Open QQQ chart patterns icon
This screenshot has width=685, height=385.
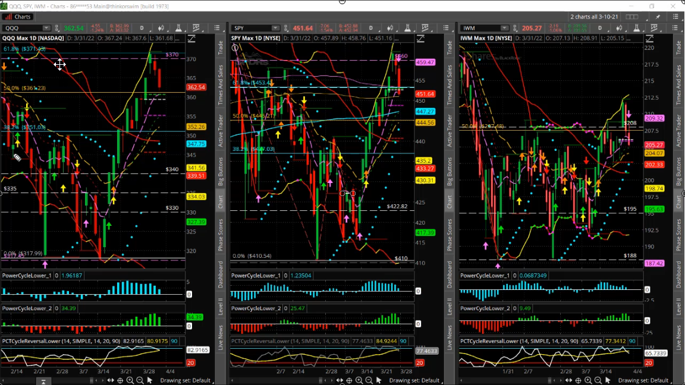coord(196,28)
